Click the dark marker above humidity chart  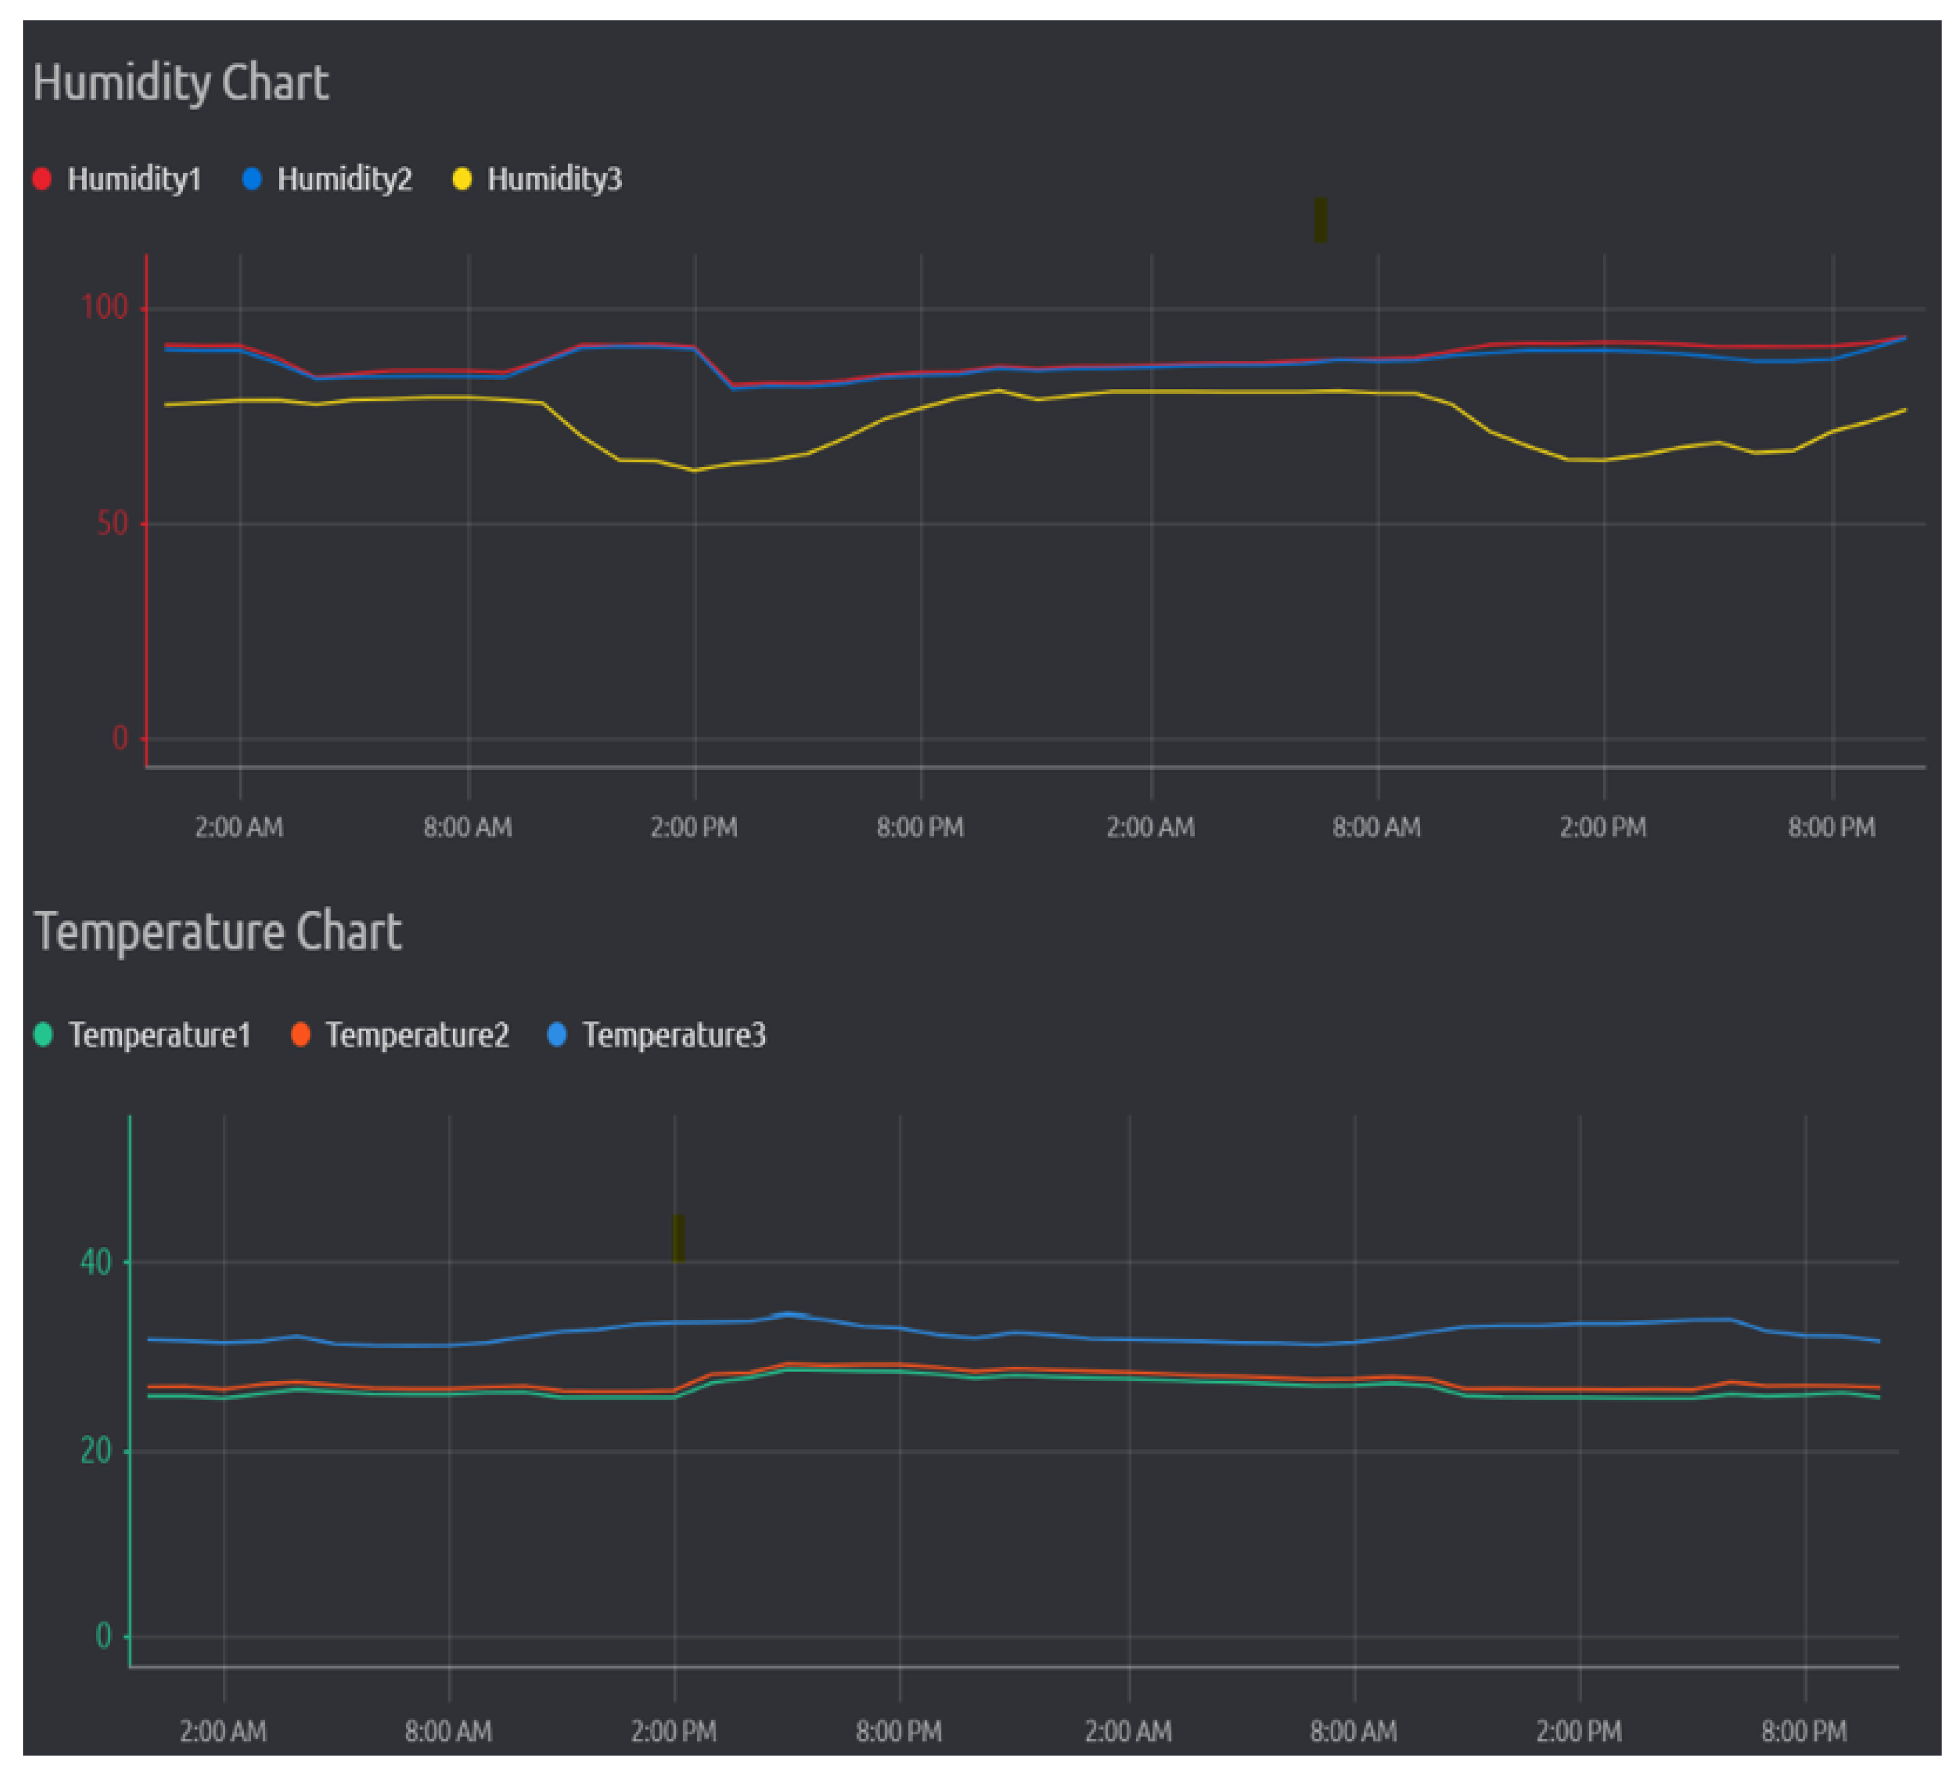point(1320,220)
